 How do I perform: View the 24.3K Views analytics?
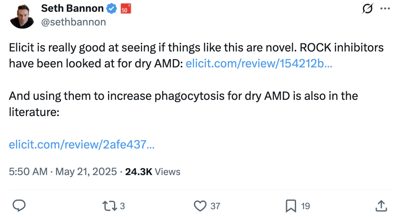[x=153, y=171]
